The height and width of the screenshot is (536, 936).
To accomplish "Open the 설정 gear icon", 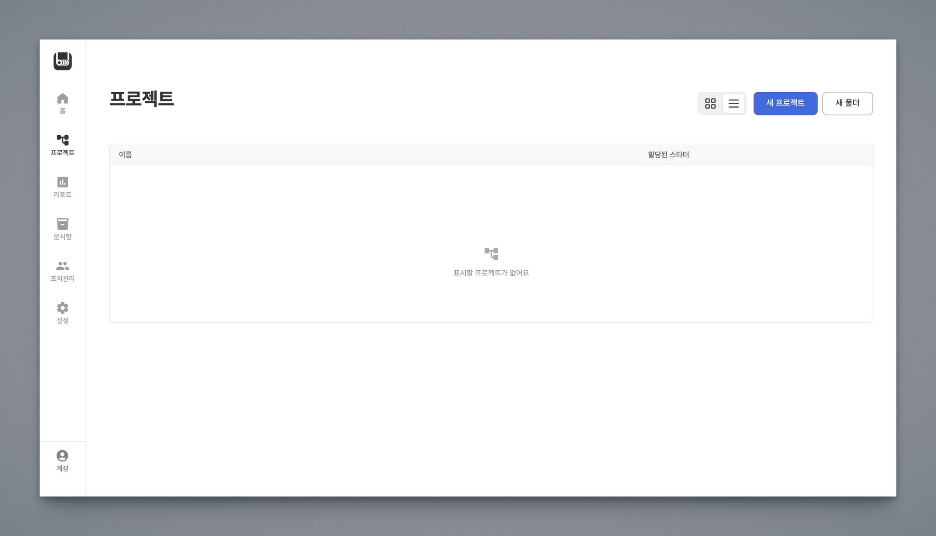I will (63, 308).
